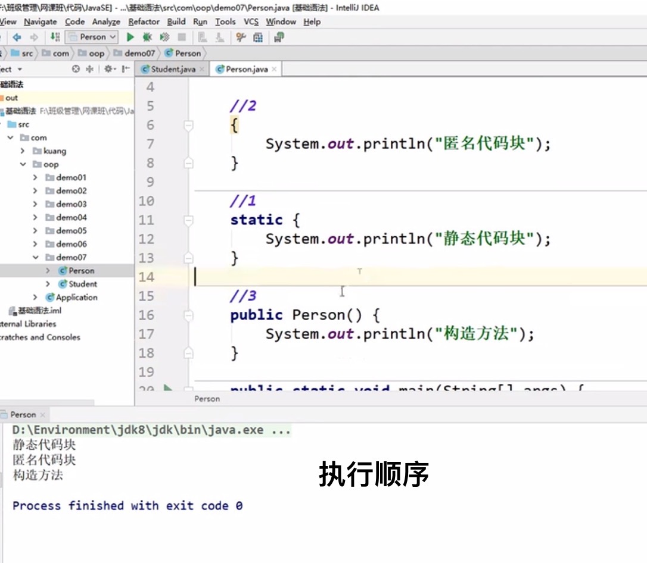
Task: Open the Window menu
Action: point(281,22)
